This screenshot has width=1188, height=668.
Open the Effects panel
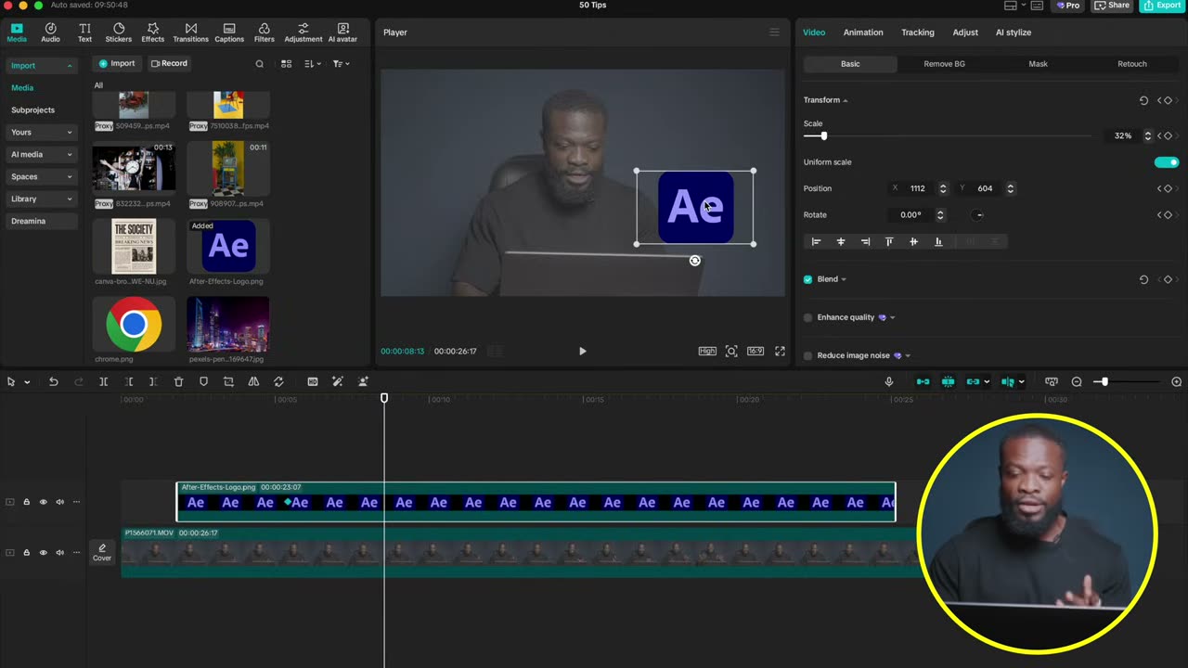(x=153, y=32)
